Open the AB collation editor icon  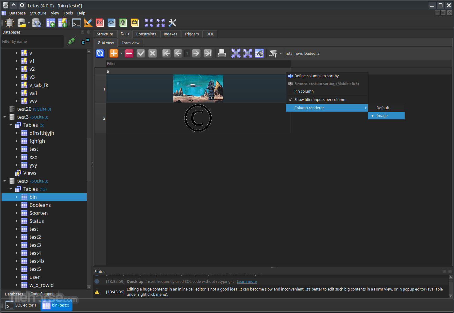pos(123,23)
